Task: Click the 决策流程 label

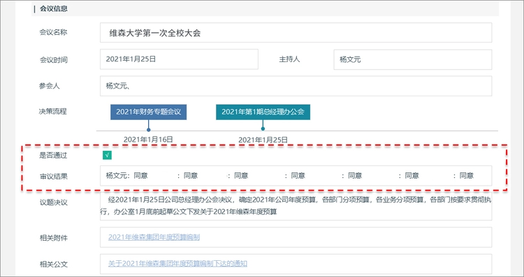Action: point(53,112)
